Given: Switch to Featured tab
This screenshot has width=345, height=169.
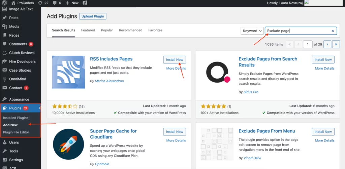Looking at the screenshot, I should click(88, 30).
